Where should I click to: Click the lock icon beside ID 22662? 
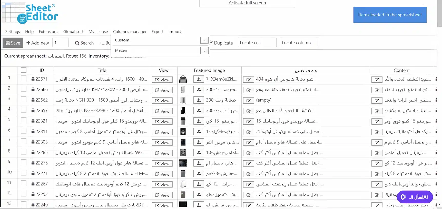[33, 100]
